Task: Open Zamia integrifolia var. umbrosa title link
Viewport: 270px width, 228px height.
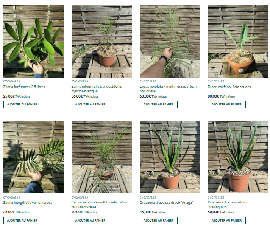Action: click(x=28, y=203)
